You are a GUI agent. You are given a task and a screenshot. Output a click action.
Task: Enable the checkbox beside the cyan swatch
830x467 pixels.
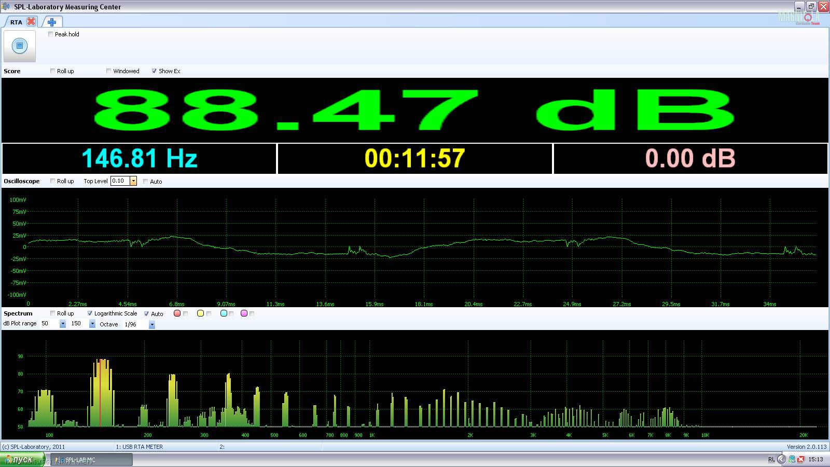point(231,313)
